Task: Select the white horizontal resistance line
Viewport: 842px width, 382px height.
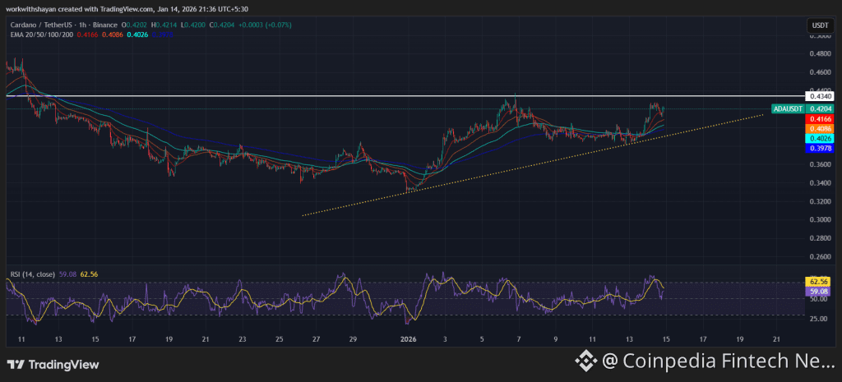Action: (x=247, y=96)
